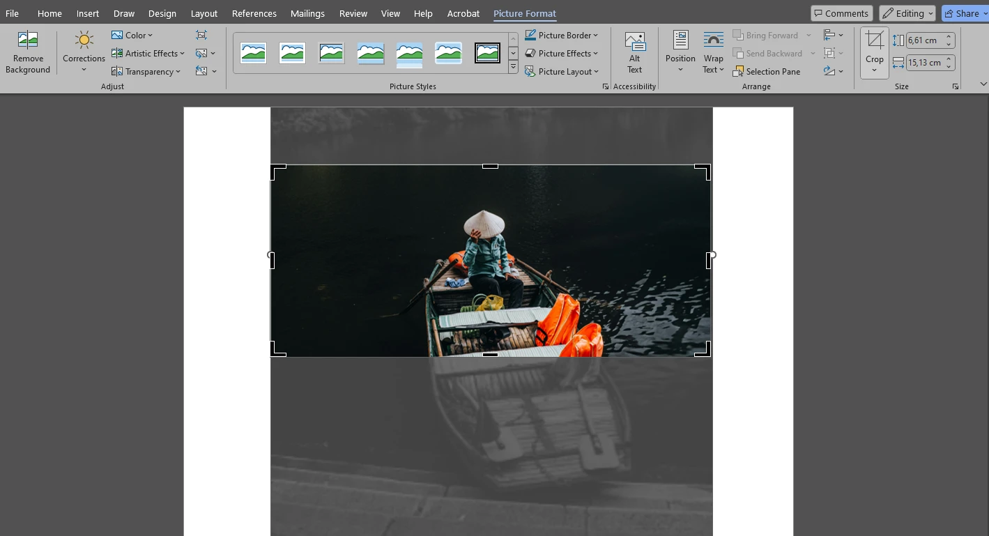The width and height of the screenshot is (989, 536).
Task: Open the Alt Text tool
Action: (x=634, y=52)
